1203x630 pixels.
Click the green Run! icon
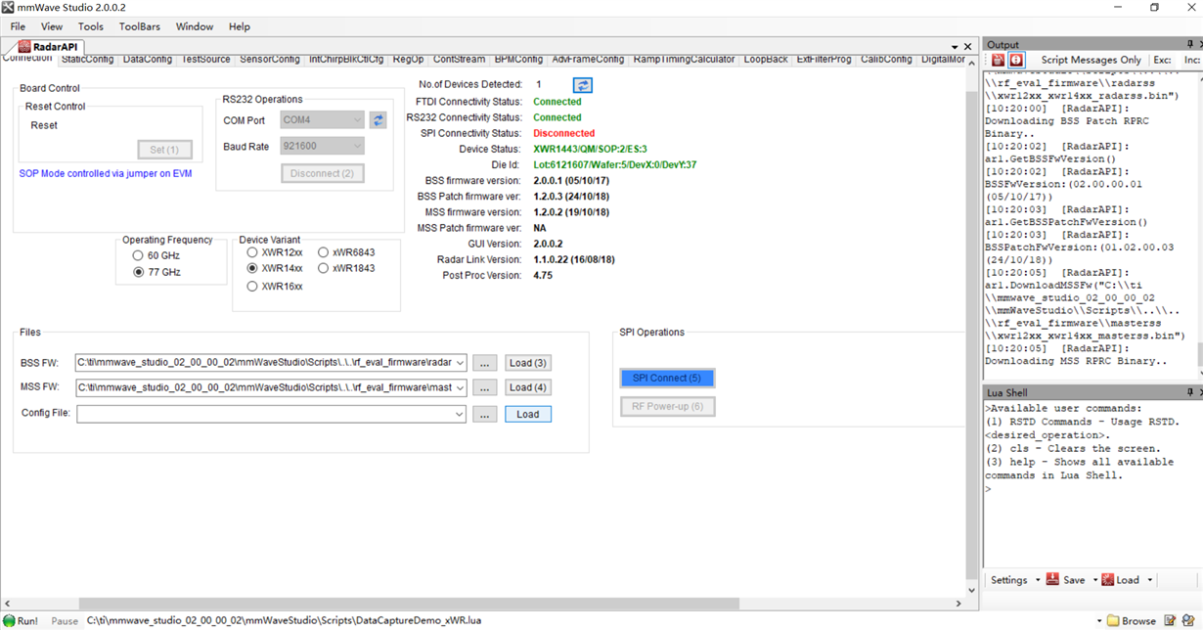[9, 620]
